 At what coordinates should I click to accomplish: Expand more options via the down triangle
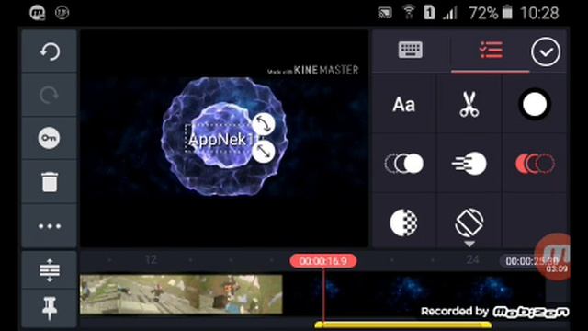(469, 244)
